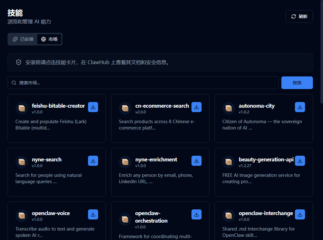Install the nyne-enrichment skill
This screenshot has height=240, width=323.
pyautogui.click(x=197, y=161)
